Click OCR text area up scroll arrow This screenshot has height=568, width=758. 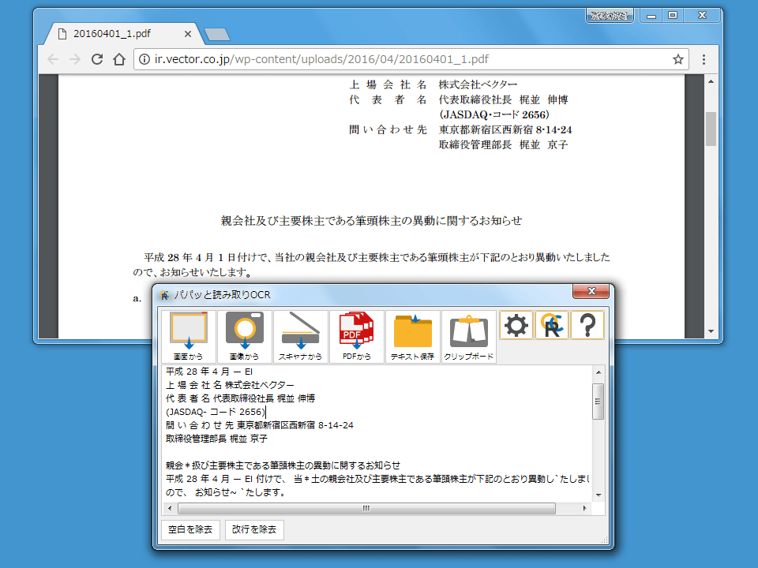pyautogui.click(x=599, y=372)
